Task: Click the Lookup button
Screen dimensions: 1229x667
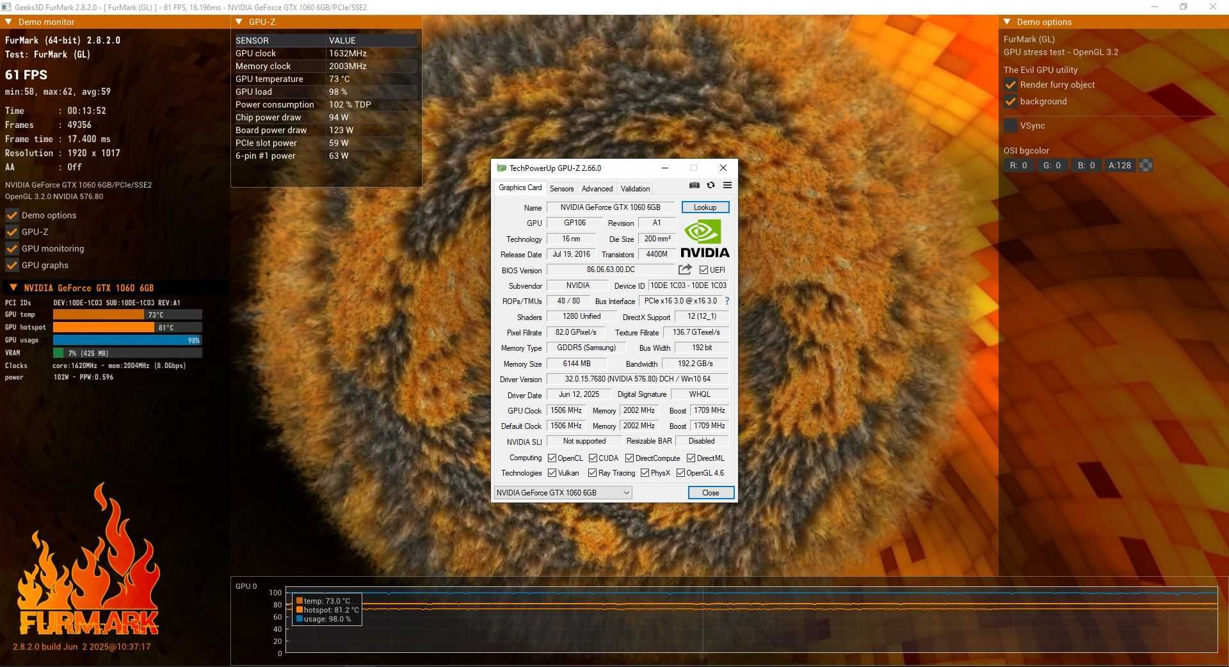Action: [705, 207]
